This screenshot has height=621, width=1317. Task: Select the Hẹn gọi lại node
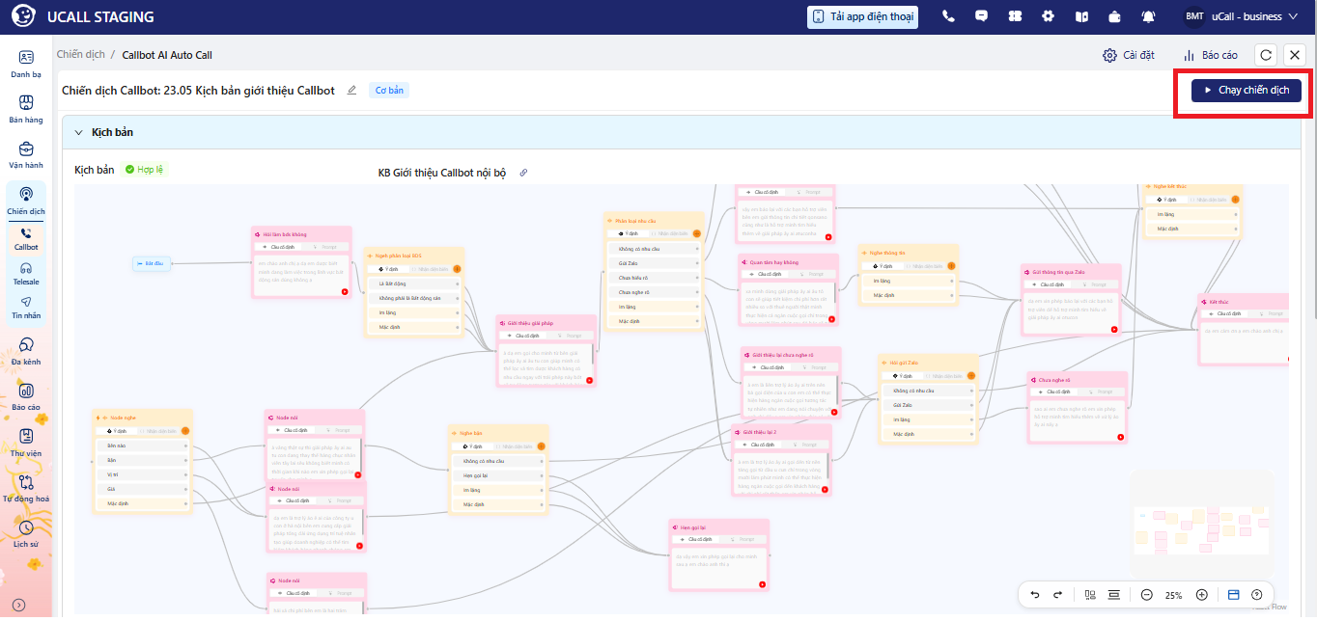click(x=719, y=554)
